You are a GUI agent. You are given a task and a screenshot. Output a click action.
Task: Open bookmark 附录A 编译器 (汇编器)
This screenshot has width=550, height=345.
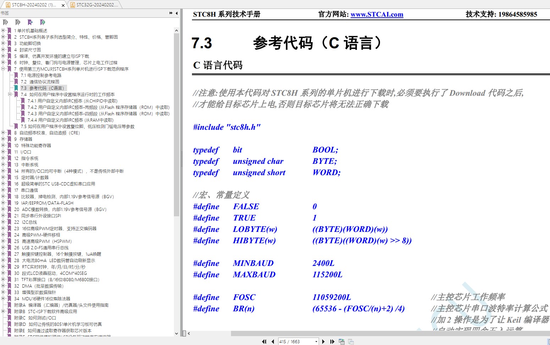click(61, 305)
